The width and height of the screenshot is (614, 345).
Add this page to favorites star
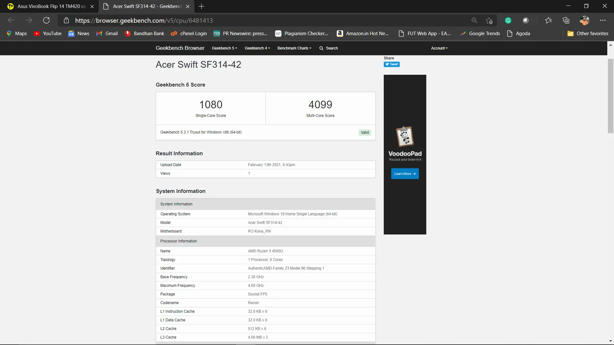coord(489,20)
